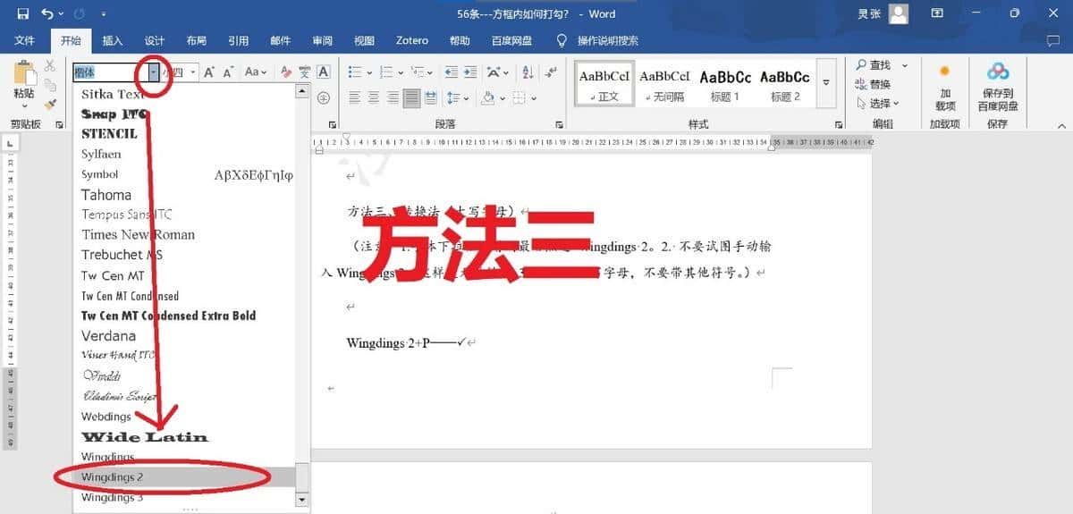Click the 灵张 account avatar
The height and width of the screenshot is (514, 1073).
pos(899,13)
